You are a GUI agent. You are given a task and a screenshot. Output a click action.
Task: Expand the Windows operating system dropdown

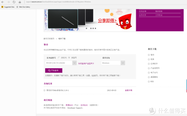click(113, 63)
